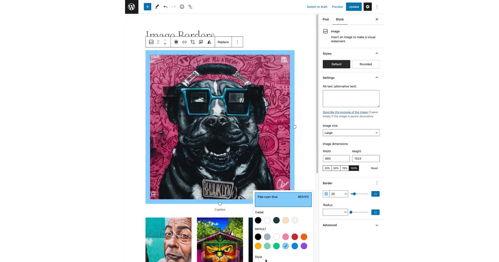The height and width of the screenshot is (262, 499).
Task: Toggle the Rounded image style
Action: pyautogui.click(x=366, y=64)
